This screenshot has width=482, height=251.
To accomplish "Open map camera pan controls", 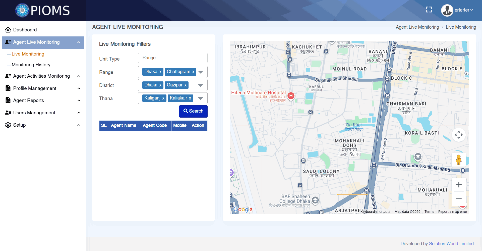I will point(459,135).
